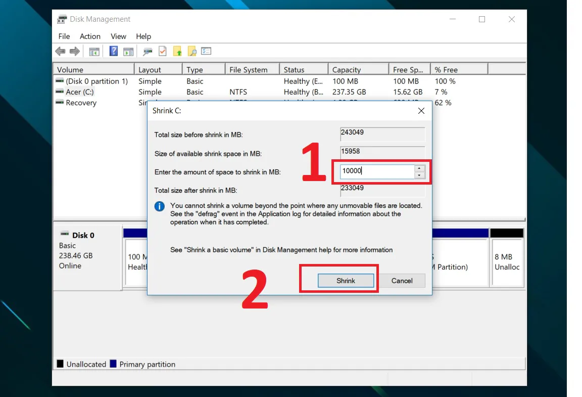Increase shrink amount with the up spinner
Screen dimensions: 582x397
[419, 168]
